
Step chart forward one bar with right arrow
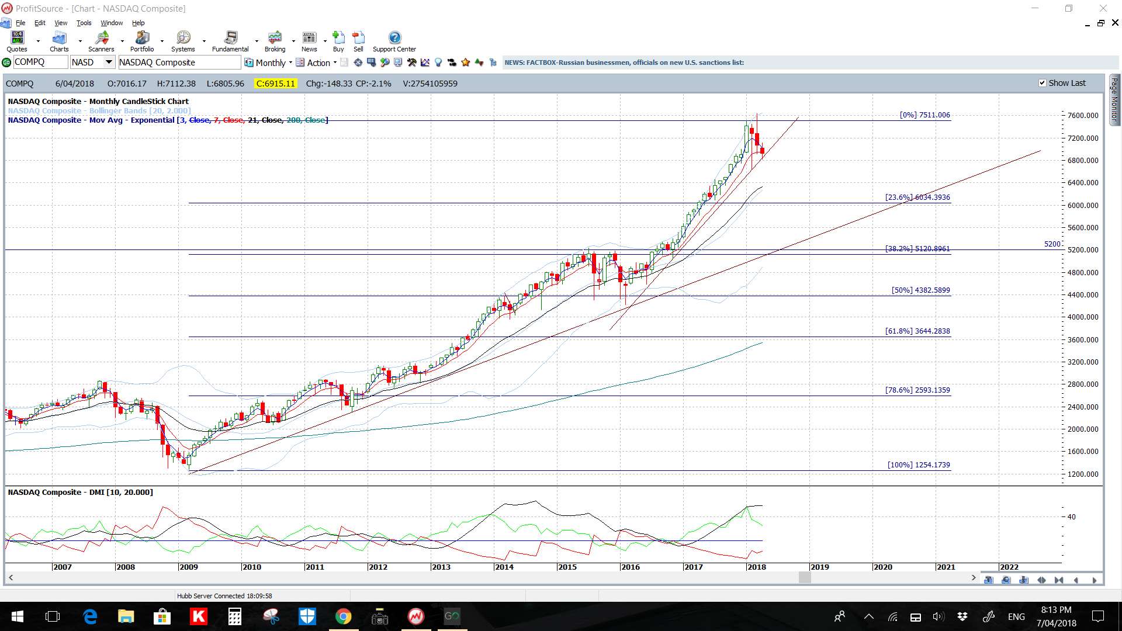pyautogui.click(x=1094, y=580)
